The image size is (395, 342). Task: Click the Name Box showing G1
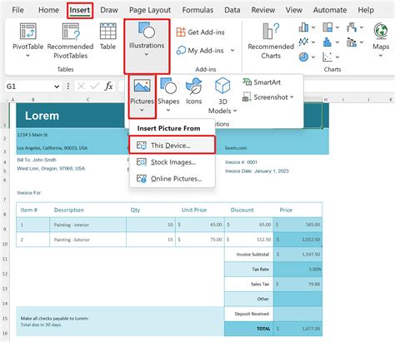[x=28, y=87]
